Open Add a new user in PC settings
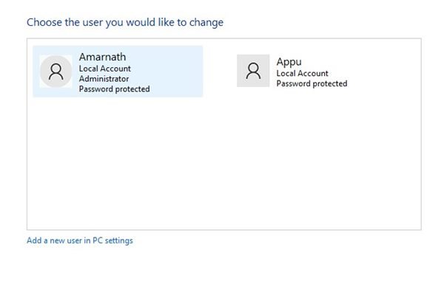This screenshot has width=444, height=284. 80,240
